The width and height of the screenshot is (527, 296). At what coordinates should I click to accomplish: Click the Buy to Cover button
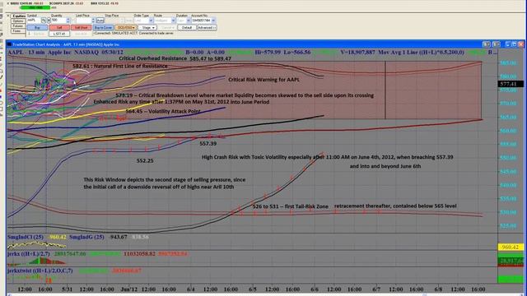(x=103, y=27)
